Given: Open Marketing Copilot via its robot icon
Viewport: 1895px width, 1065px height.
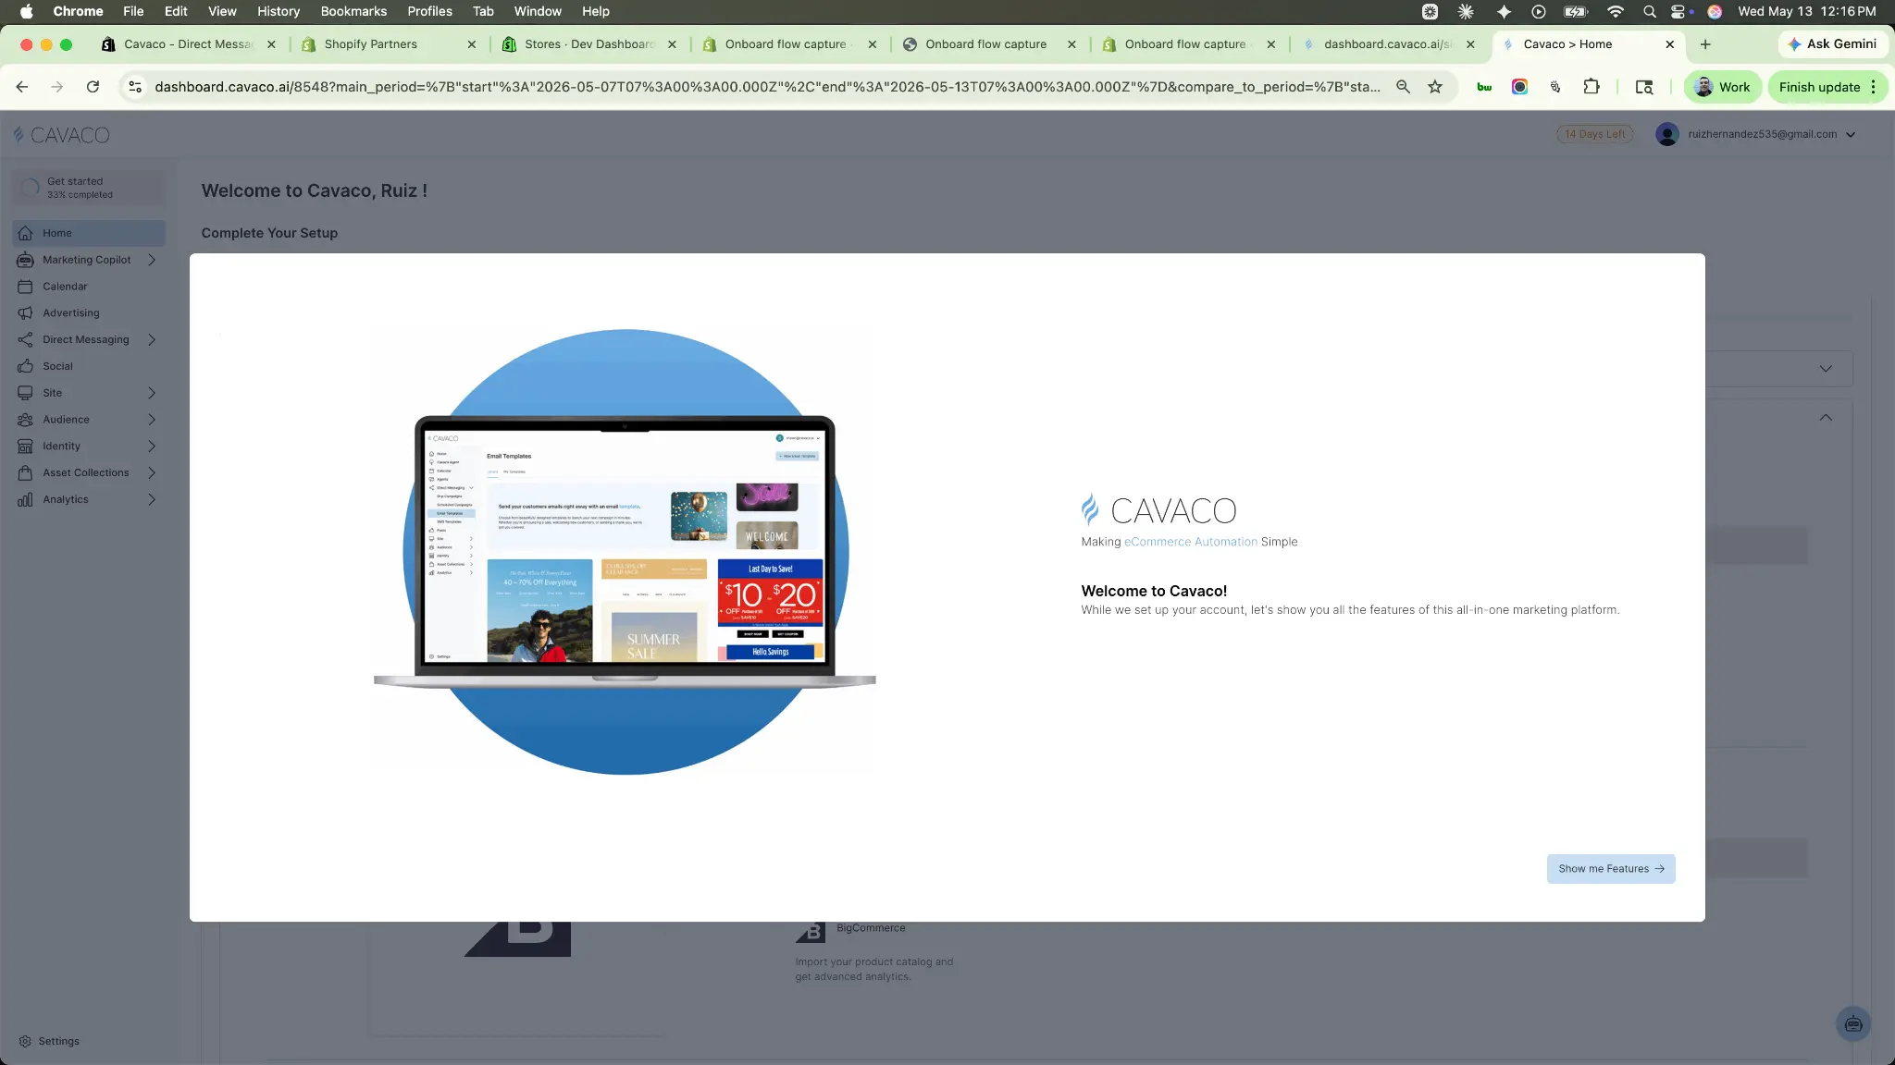Looking at the screenshot, I should coord(25,260).
